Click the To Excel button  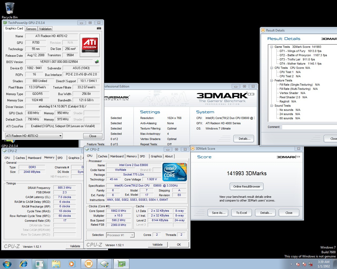coord(241,213)
